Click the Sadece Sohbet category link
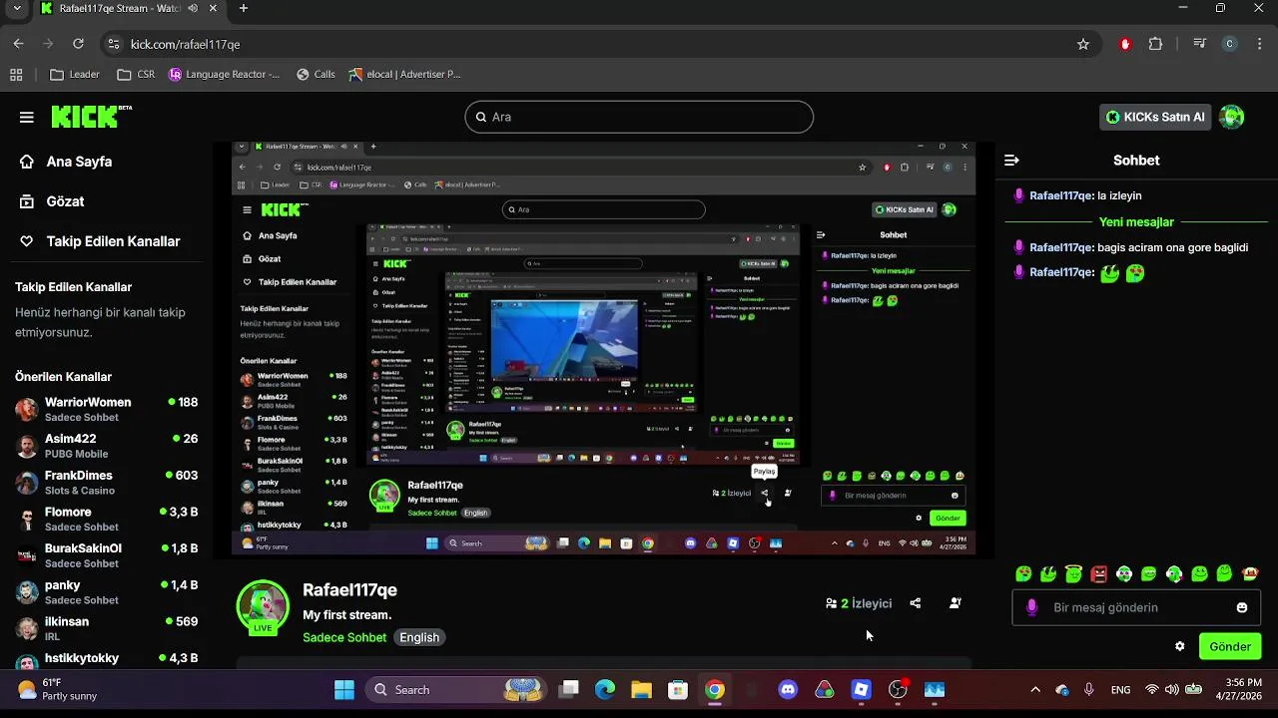This screenshot has height=718, width=1278. (344, 637)
